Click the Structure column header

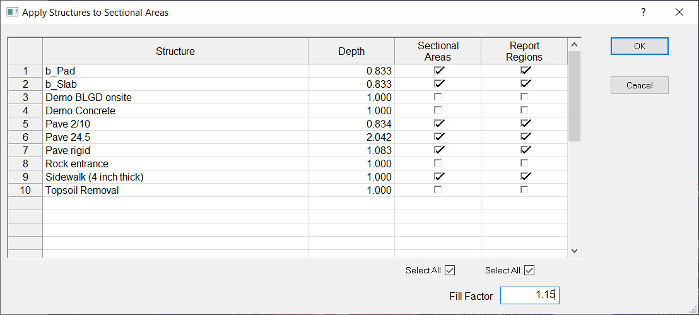(175, 51)
